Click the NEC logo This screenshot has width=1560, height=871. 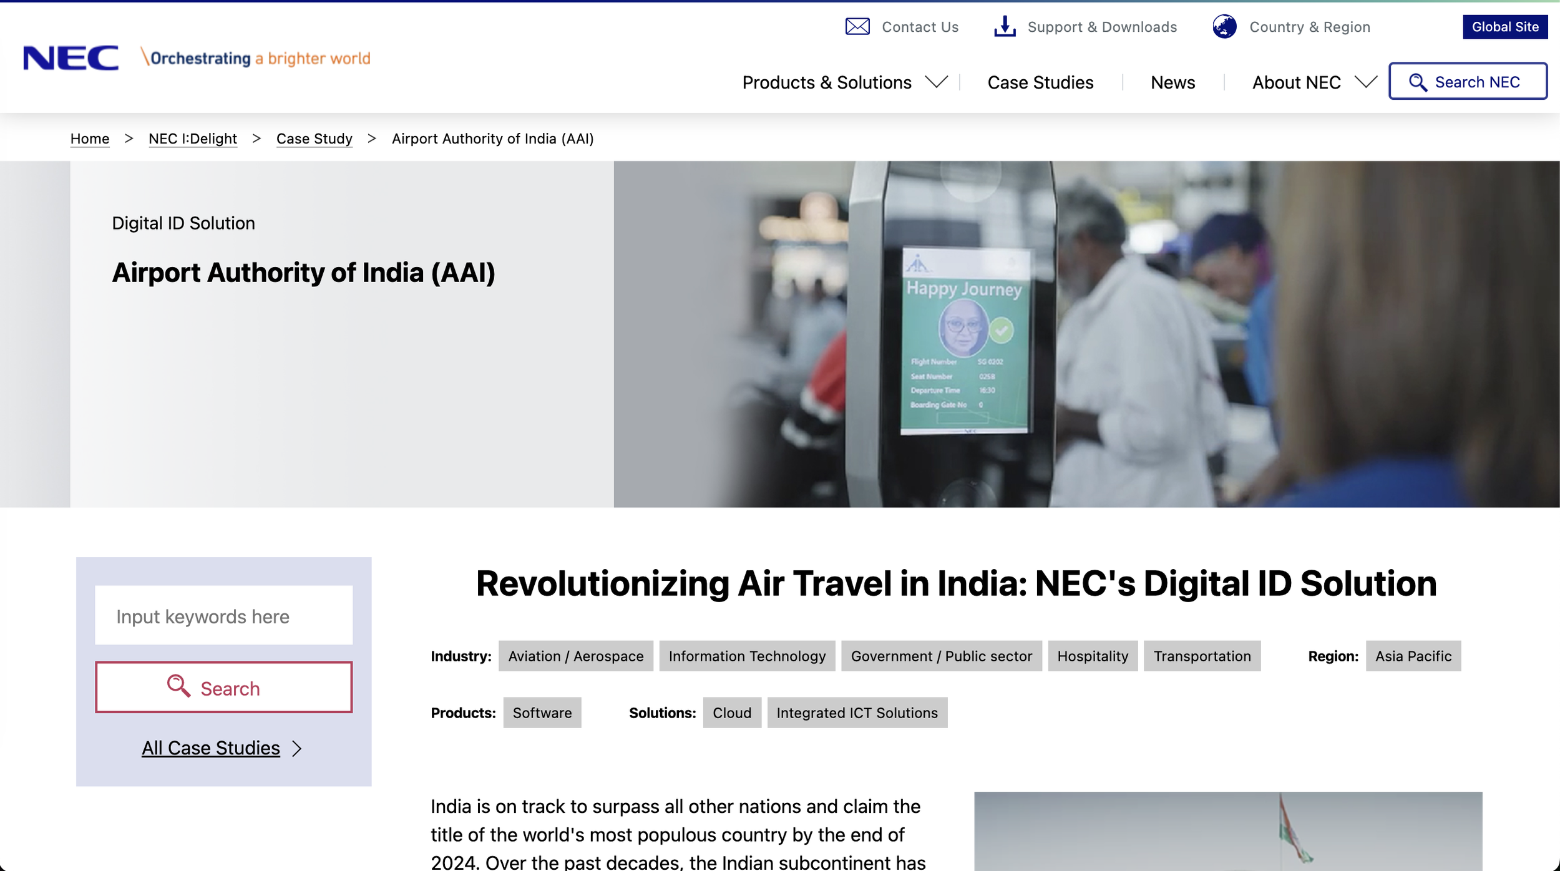[71, 58]
